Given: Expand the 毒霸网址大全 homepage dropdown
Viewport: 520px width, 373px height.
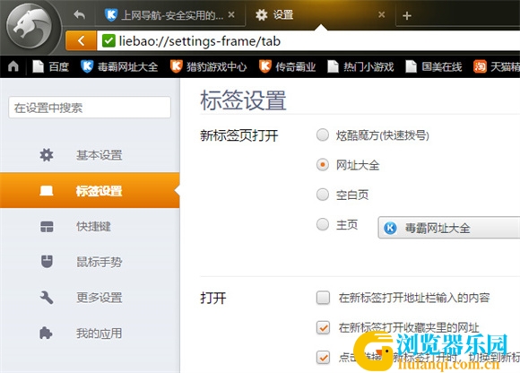Looking at the screenshot, I should click(x=449, y=228).
